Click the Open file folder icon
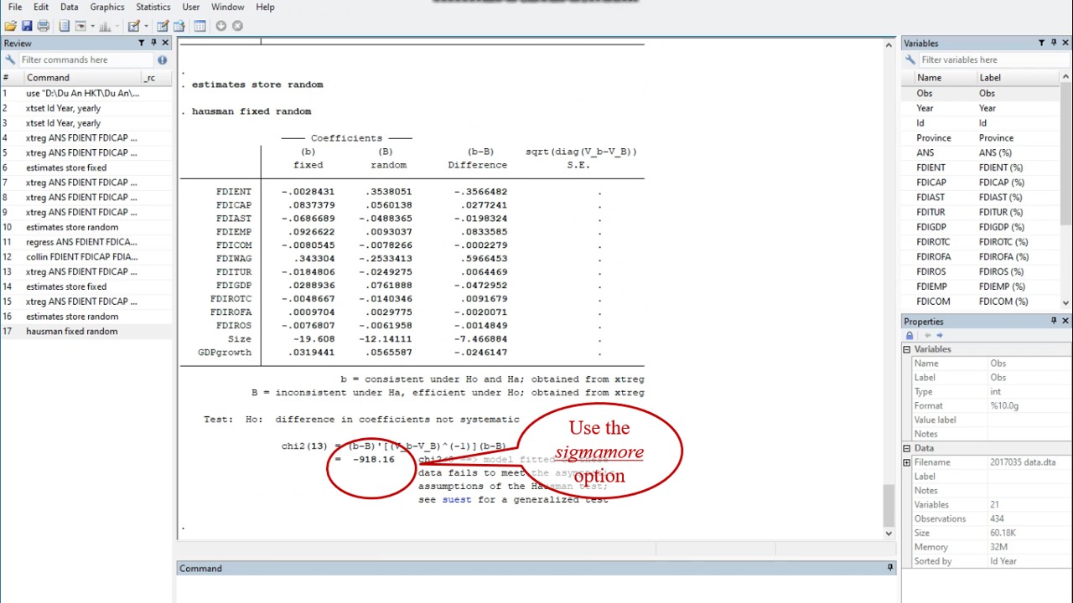Image resolution: width=1073 pixels, height=603 pixels. pos(10,26)
